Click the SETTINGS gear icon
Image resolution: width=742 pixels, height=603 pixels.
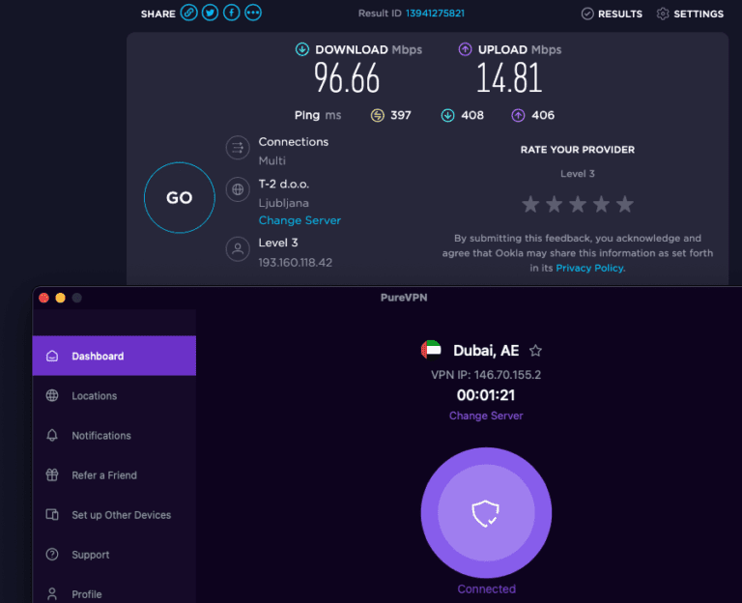[663, 14]
